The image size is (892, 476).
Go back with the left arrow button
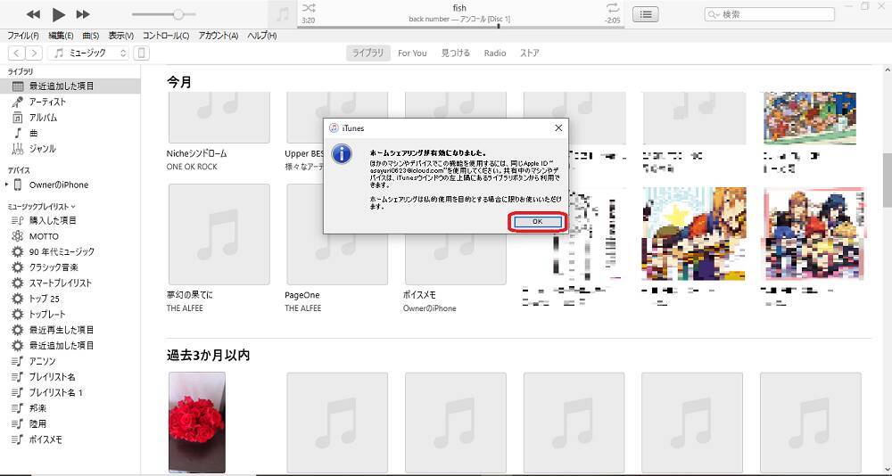coord(16,53)
